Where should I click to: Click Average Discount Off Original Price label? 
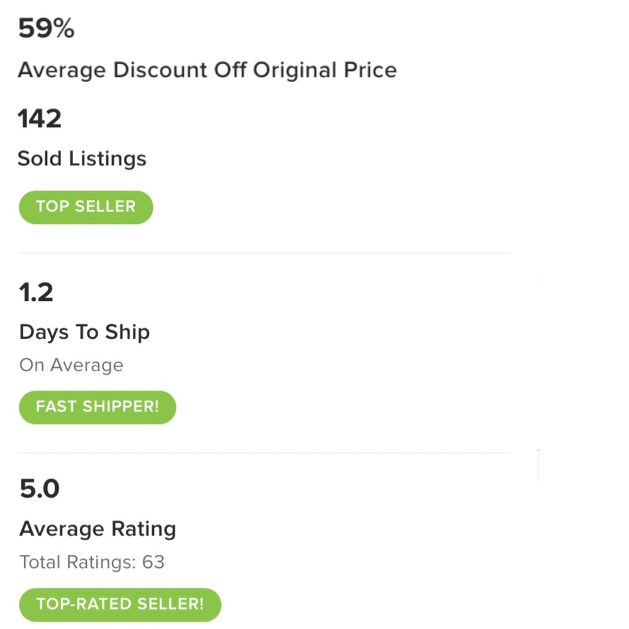click(208, 70)
